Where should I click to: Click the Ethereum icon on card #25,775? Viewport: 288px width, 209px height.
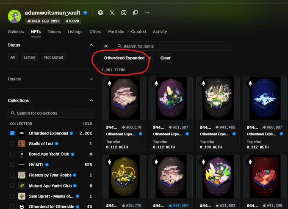tap(109, 162)
